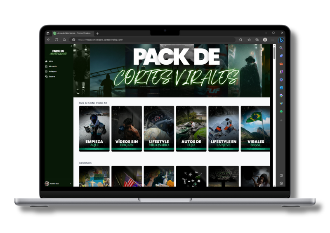Open a new browser tab

[x=97, y=33]
